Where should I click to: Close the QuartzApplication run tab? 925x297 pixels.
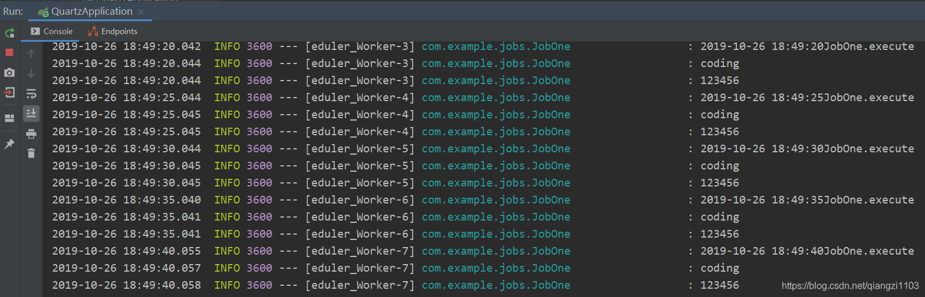coord(141,12)
